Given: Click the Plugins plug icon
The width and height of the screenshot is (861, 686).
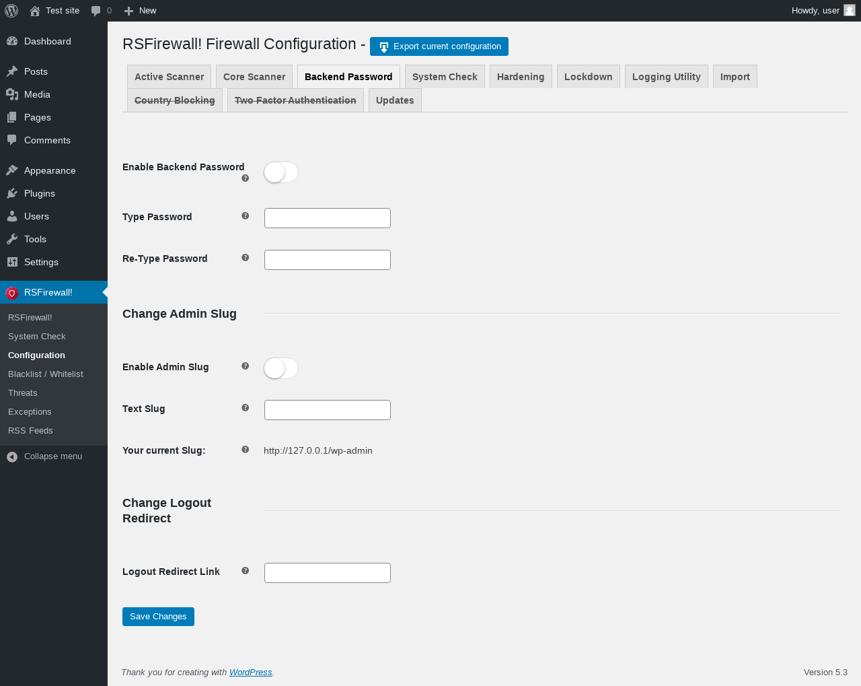Looking at the screenshot, I should 12,193.
